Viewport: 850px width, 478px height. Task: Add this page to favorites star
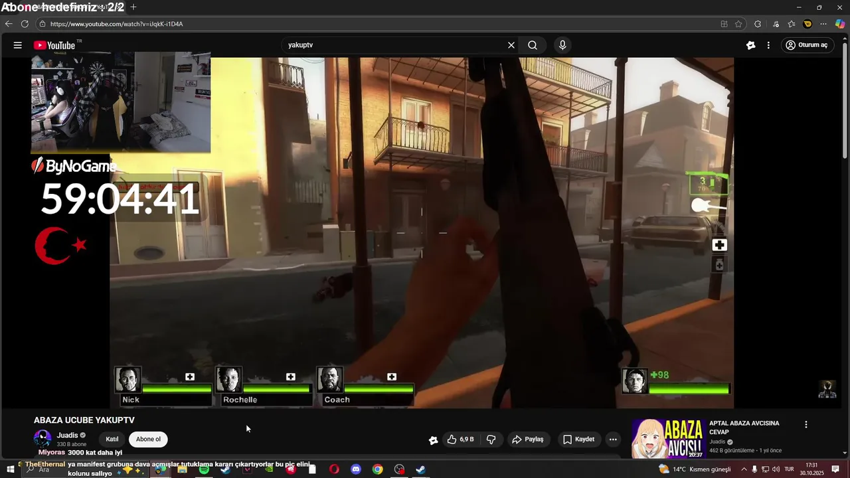pyautogui.click(x=738, y=24)
